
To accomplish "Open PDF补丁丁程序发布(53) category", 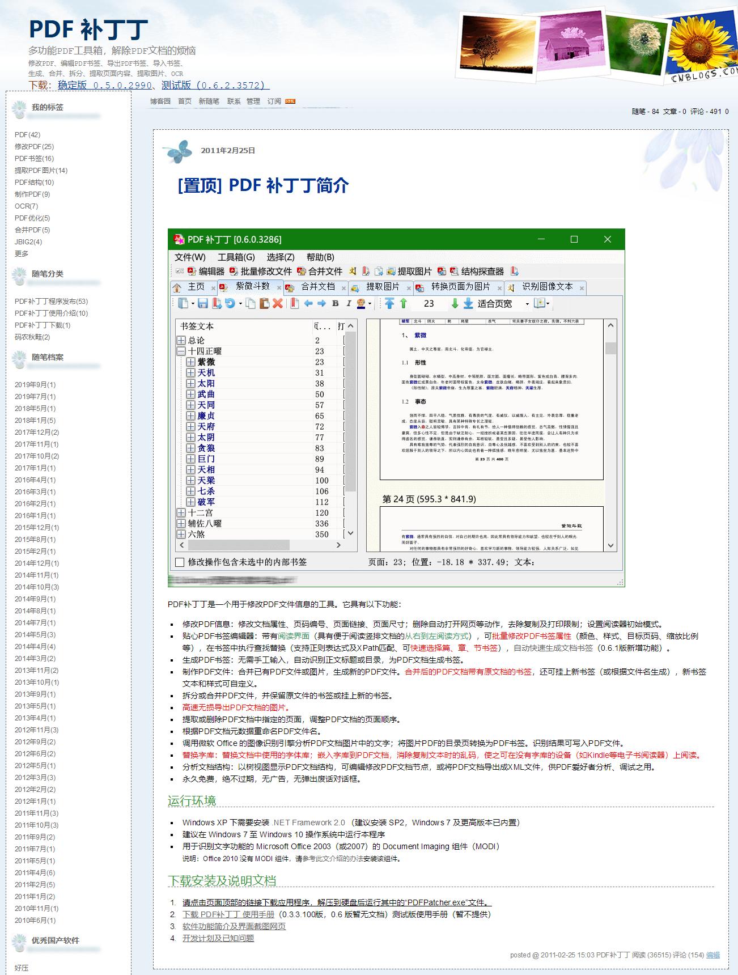I will (x=52, y=302).
